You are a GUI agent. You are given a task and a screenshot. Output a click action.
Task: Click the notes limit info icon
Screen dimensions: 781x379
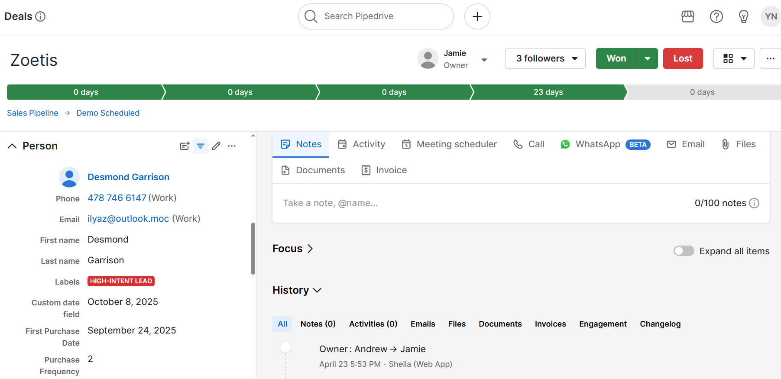(x=754, y=203)
